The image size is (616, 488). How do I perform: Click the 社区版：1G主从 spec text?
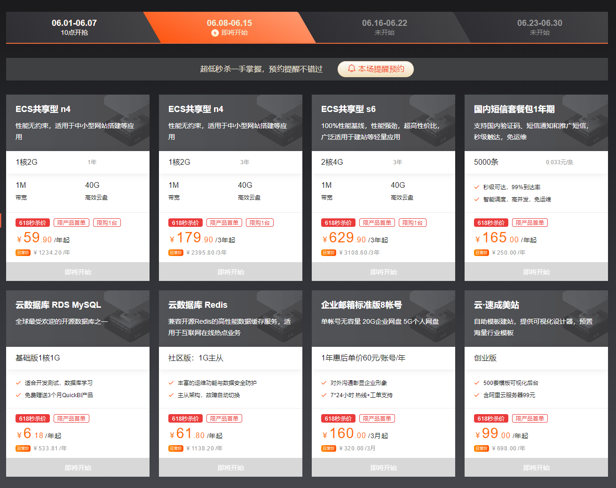tap(196, 358)
